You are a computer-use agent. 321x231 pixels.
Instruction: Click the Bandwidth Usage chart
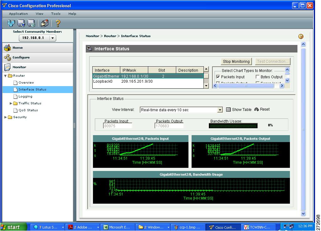point(191,187)
